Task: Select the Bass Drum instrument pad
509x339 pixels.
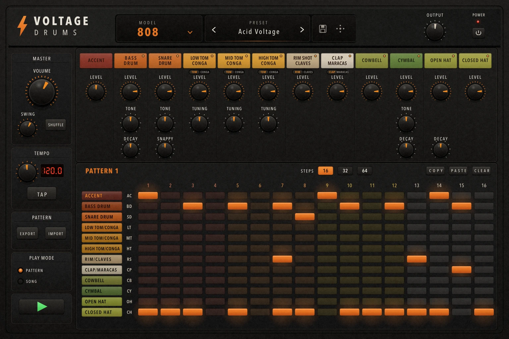Action: tap(131, 61)
